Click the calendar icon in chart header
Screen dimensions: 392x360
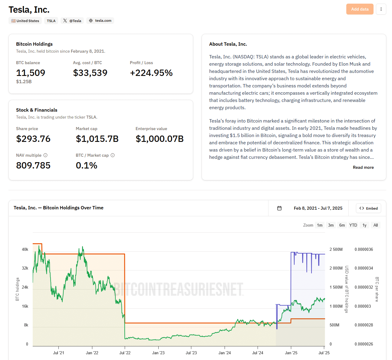coord(279,208)
